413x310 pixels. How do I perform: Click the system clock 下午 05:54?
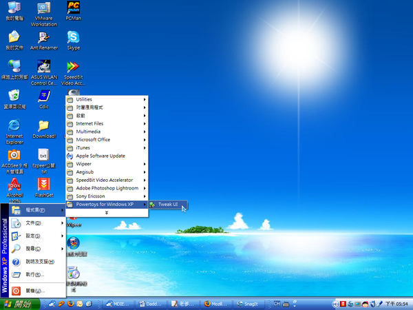[396, 304]
